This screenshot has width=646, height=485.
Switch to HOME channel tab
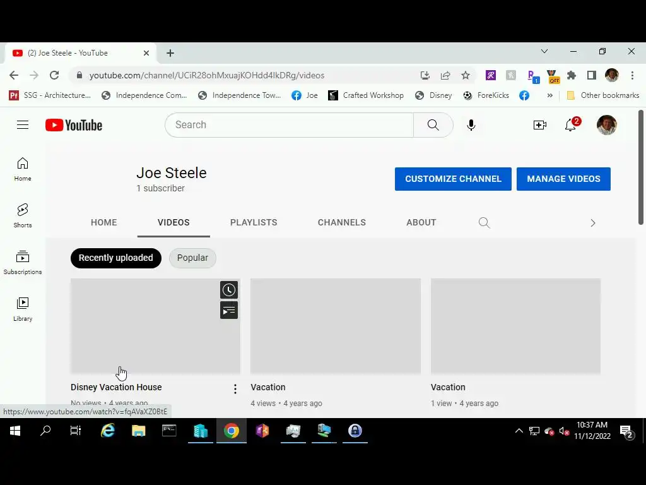tap(104, 222)
